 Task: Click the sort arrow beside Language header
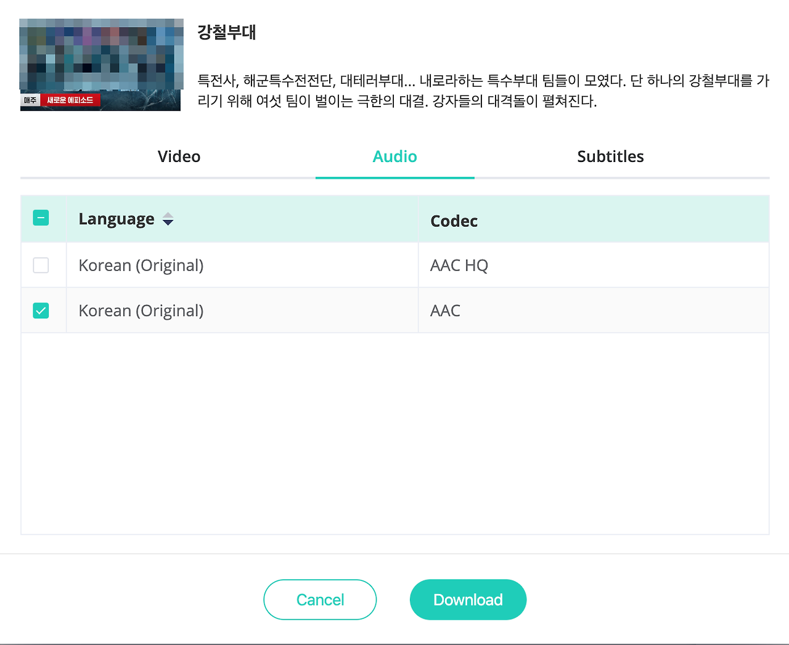coord(167,219)
